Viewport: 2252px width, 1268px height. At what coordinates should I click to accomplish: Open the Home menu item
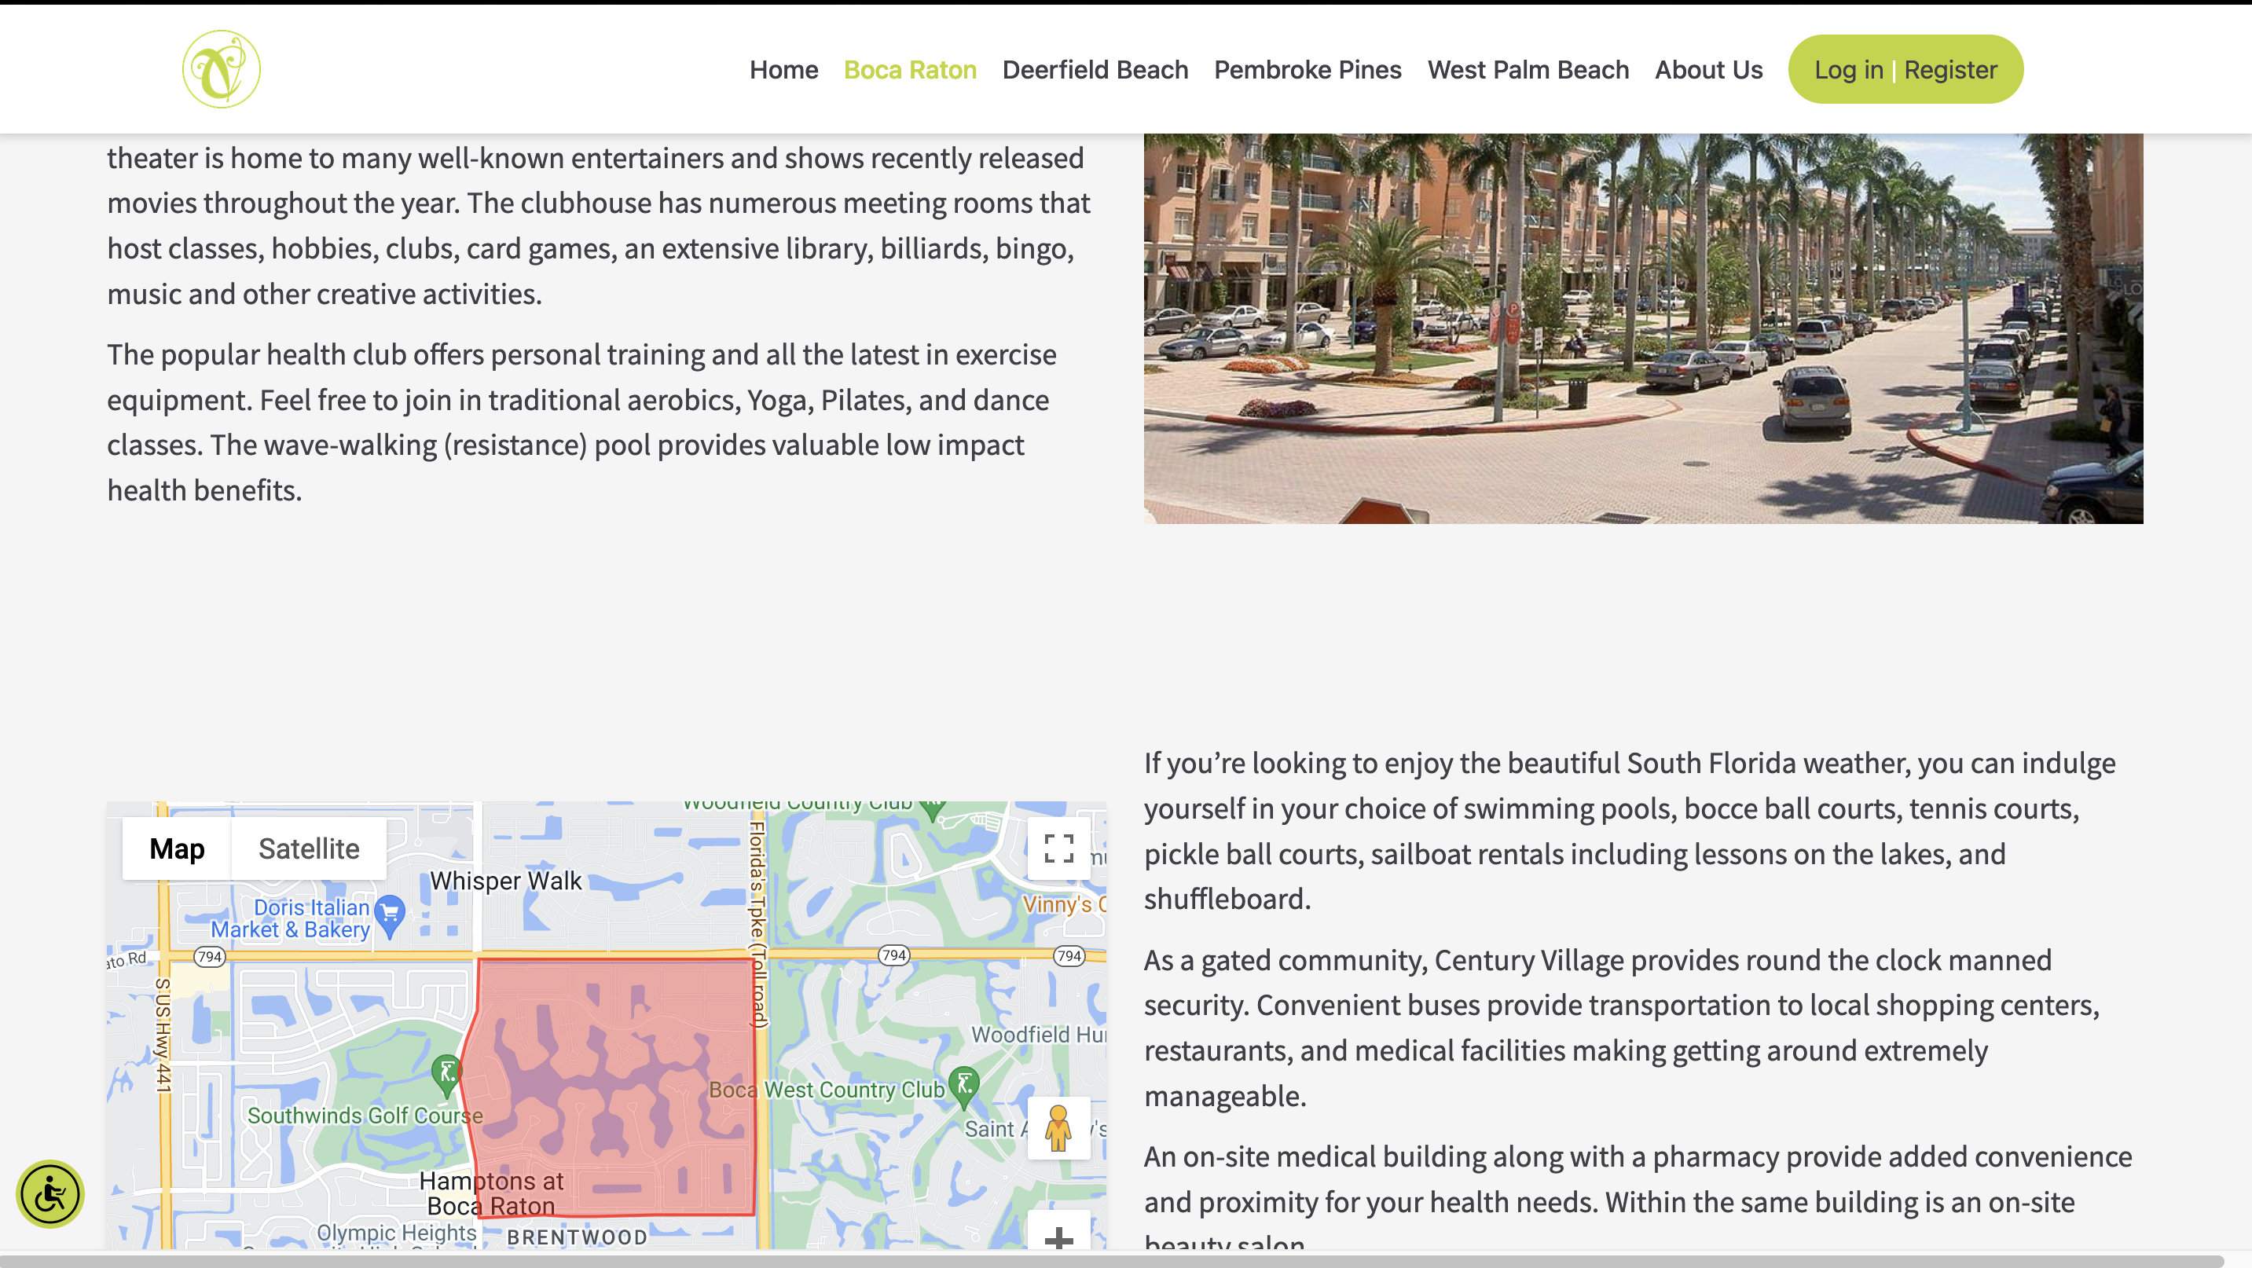783,70
